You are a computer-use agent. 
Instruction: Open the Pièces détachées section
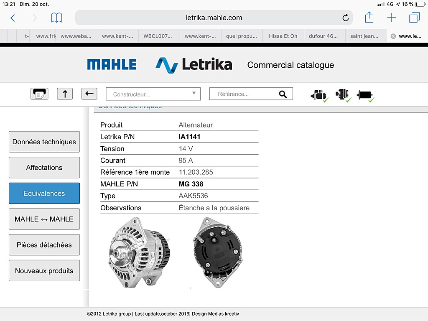coord(44,245)
